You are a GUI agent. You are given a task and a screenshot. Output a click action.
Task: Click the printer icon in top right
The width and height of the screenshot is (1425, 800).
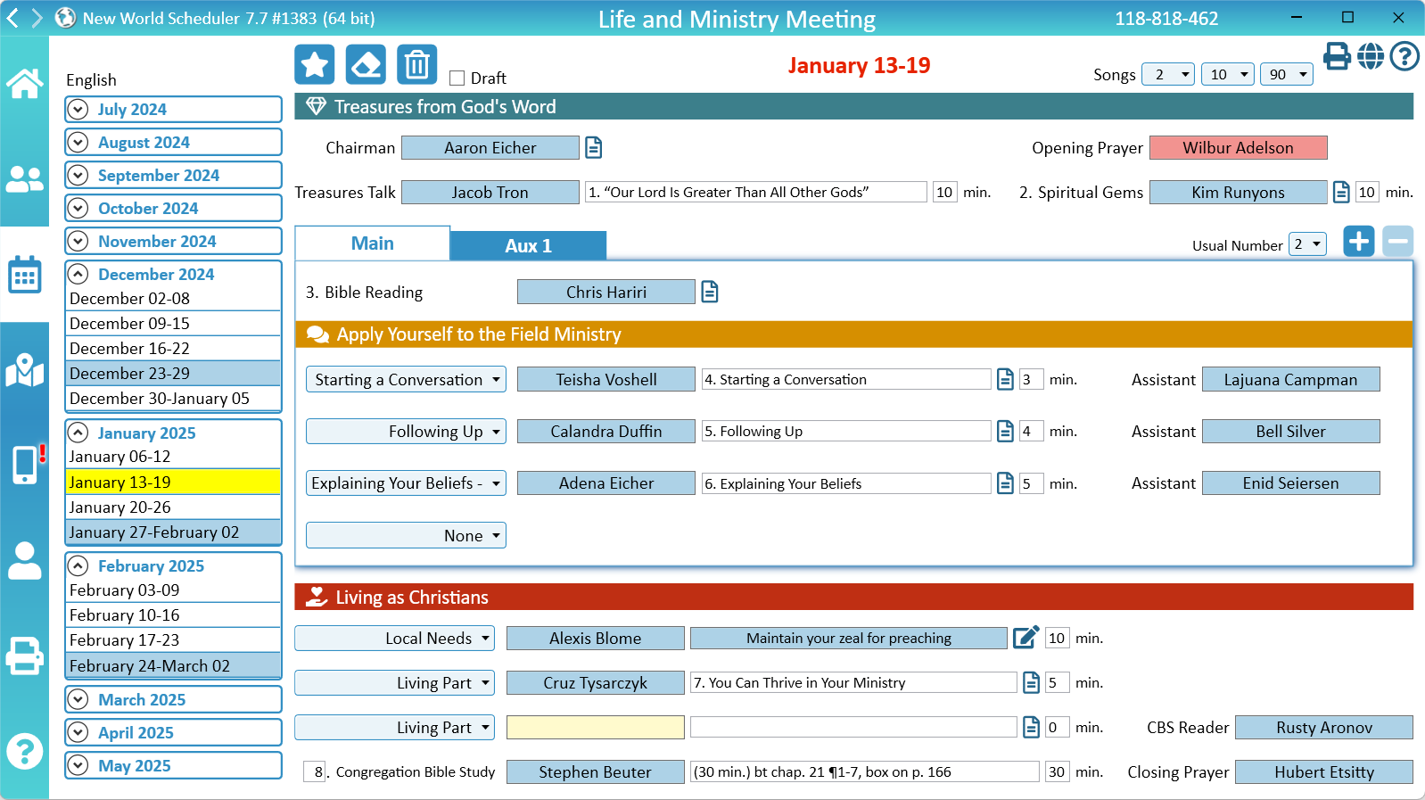click(1337, 56)
